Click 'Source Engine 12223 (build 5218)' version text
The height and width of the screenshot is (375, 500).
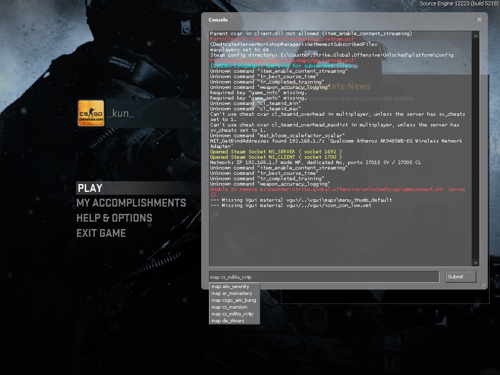coord(459,3)
